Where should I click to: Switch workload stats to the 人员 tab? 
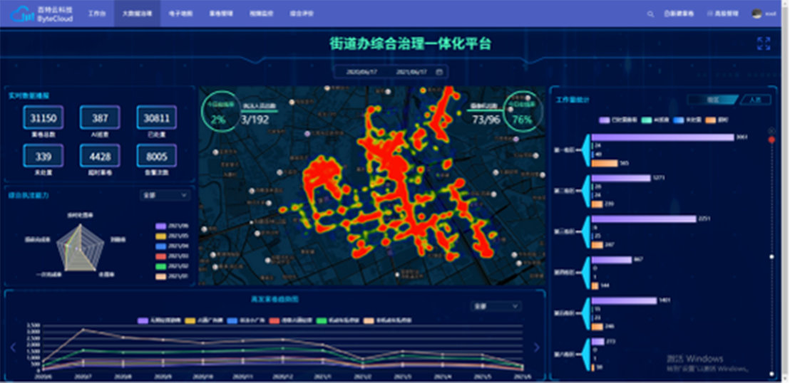click(755, 100)
